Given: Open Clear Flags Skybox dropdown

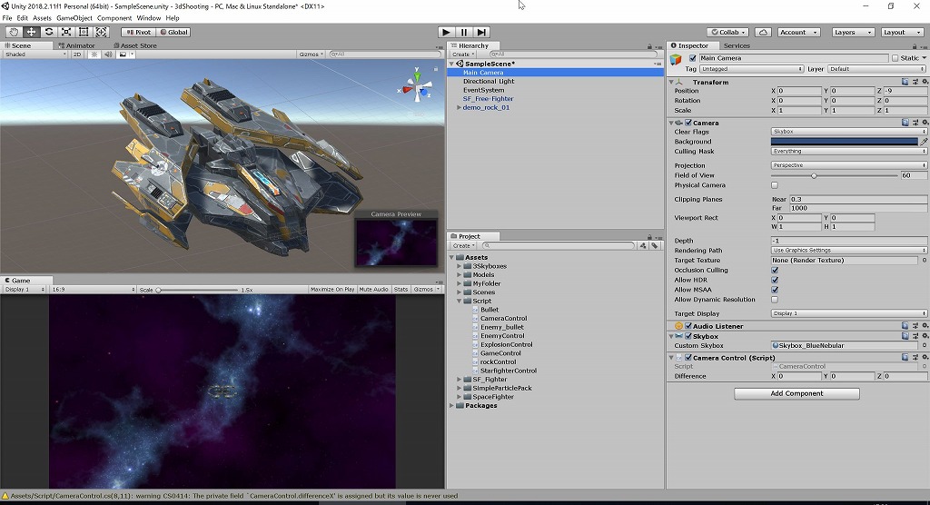Looking at the screenshot, I should pyautogui.click(x=849, y=132).
